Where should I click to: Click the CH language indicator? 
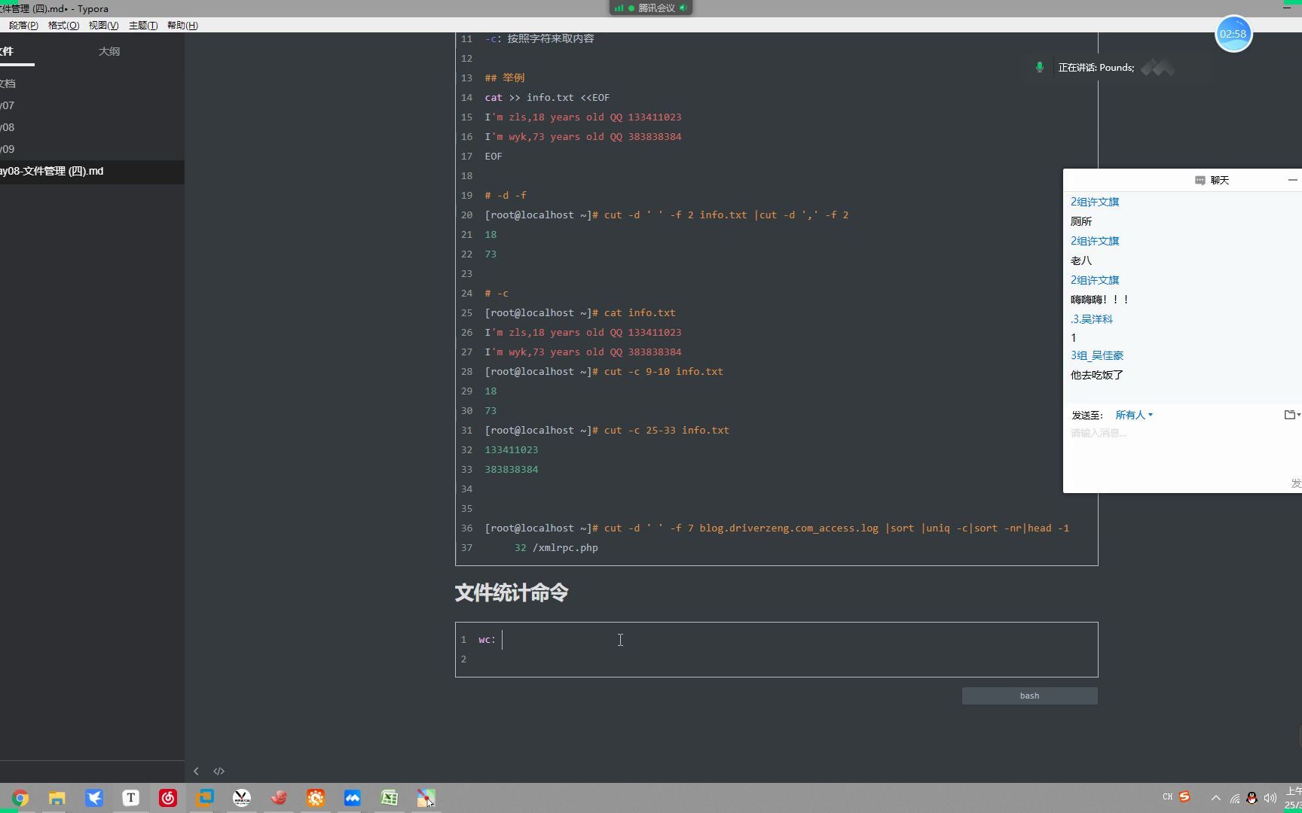(1167, 797)
